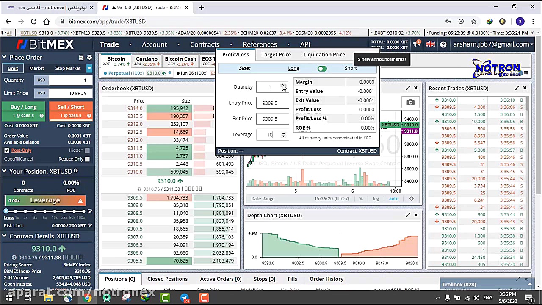
Task: Open Telegram from taskbar
Action: pyautogui.click(x=185, y=298)
